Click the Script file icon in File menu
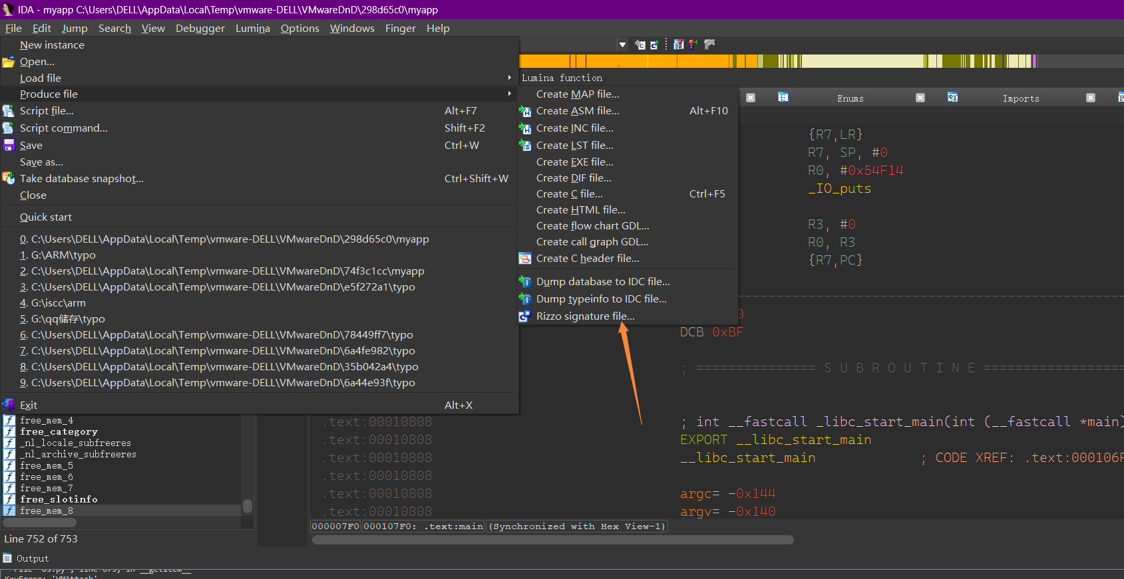 pyautogui.click(x=9, y=111)
